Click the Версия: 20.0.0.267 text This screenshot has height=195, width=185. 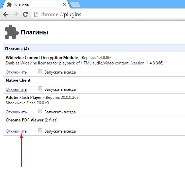click(62, 97)
